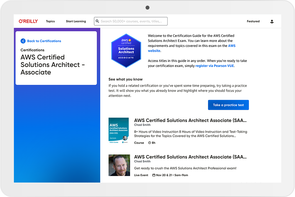Open the user profile icon
Viewport: 295px width, 197px height.
(x=272, y=22)
